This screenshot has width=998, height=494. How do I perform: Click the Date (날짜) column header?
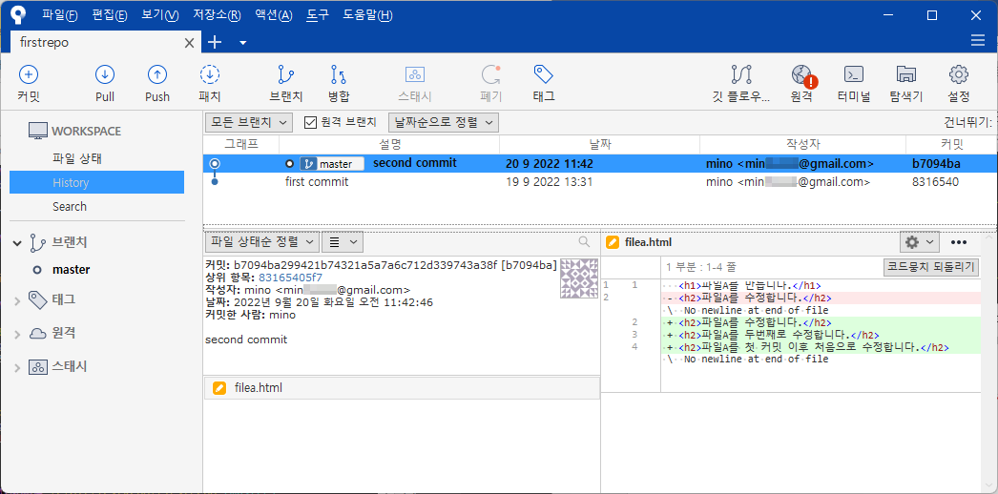coord(599,144)
